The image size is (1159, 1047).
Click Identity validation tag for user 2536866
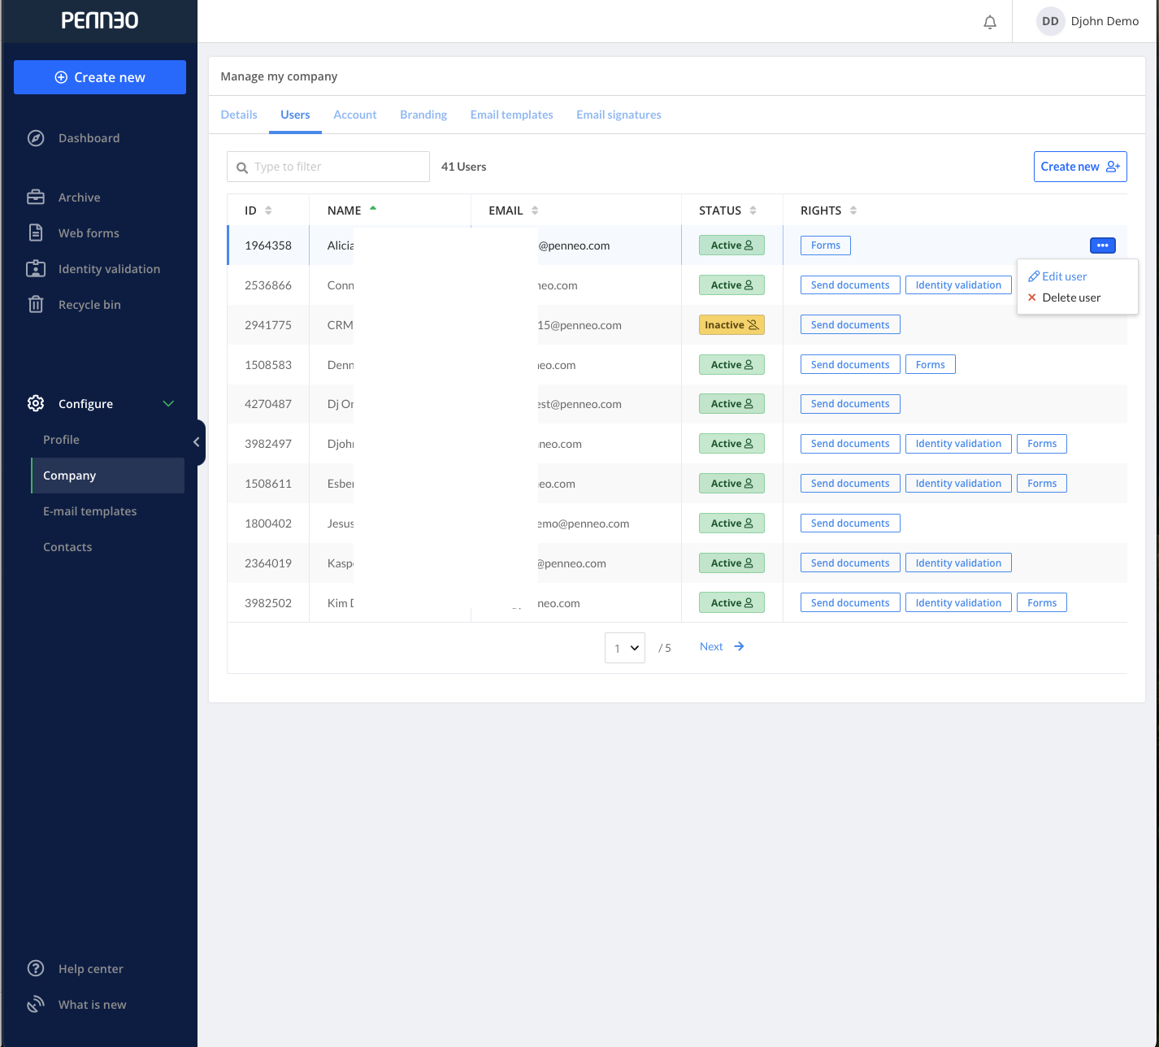(958, 285)
